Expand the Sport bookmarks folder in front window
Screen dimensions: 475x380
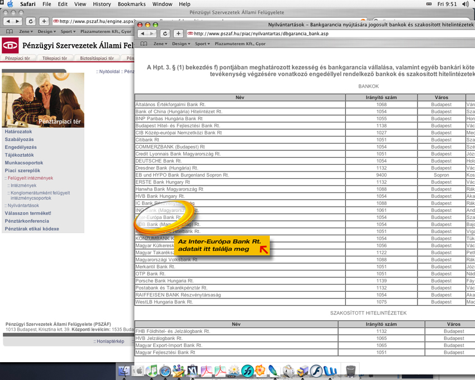[x=202, y=44]
